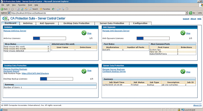Click the Logout link
The height and width of the screenshot is (111, 203).
click(x=186, y=19)
